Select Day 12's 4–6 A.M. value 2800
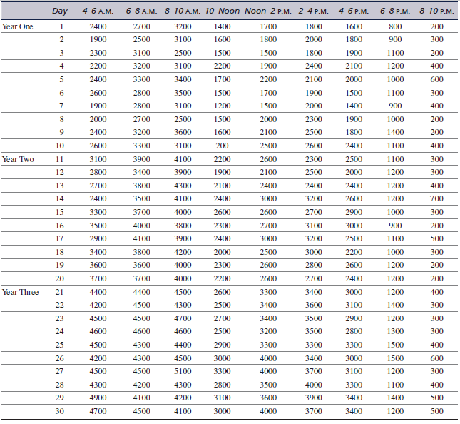The height and width of the screenshot is (424, 460). point(98,172)
